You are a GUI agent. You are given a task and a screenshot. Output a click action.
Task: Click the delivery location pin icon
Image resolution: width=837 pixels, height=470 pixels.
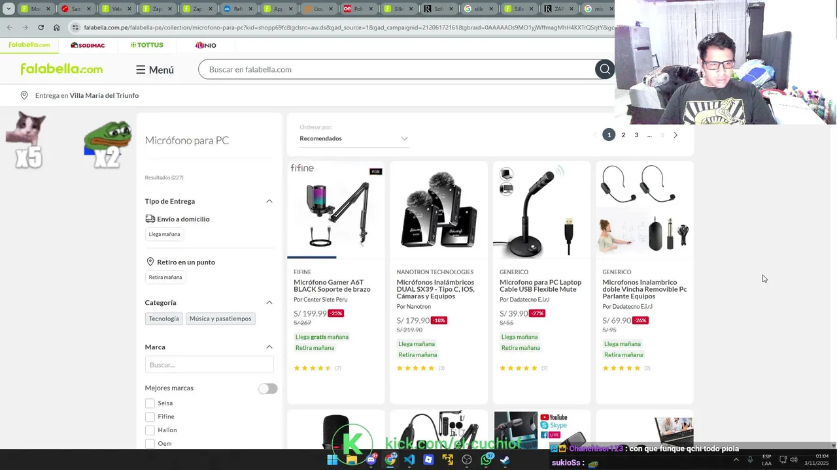24,95
